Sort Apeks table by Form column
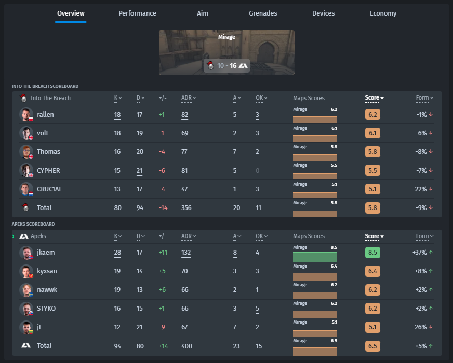The height and width of the screenshot is (363, 453). coord(425,236)
